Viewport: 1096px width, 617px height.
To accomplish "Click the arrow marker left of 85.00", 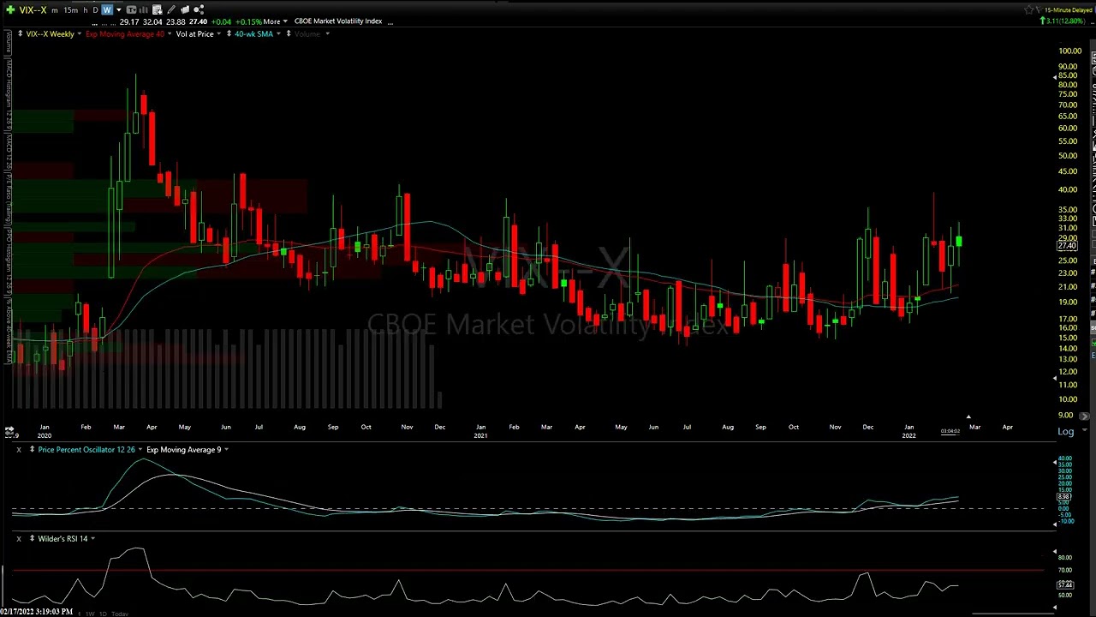I will pyautogui.click(x=1055, y=77).
